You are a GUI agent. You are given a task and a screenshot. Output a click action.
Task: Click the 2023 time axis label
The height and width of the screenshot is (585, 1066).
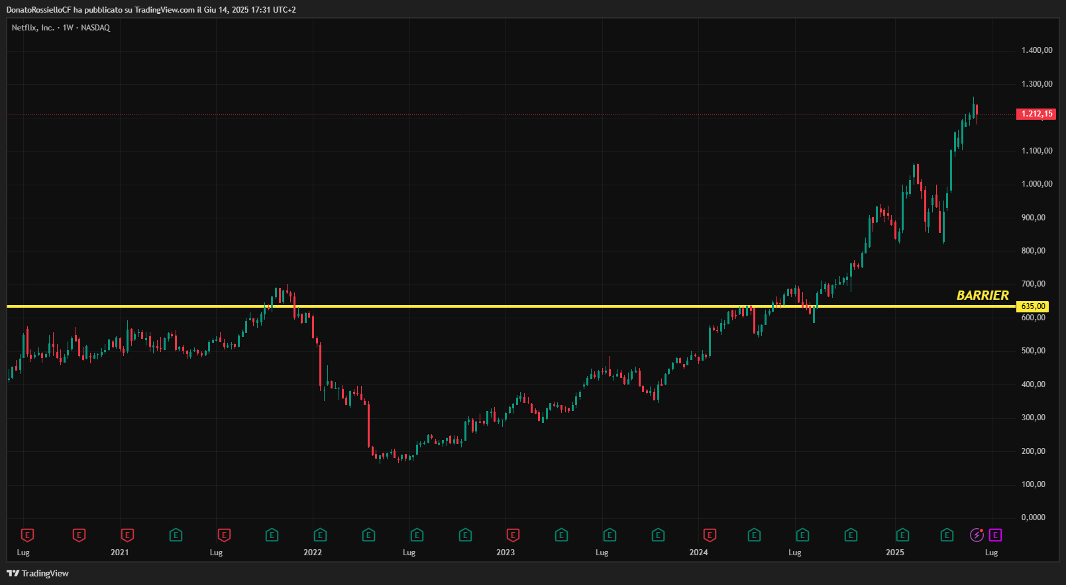(506, 553)
